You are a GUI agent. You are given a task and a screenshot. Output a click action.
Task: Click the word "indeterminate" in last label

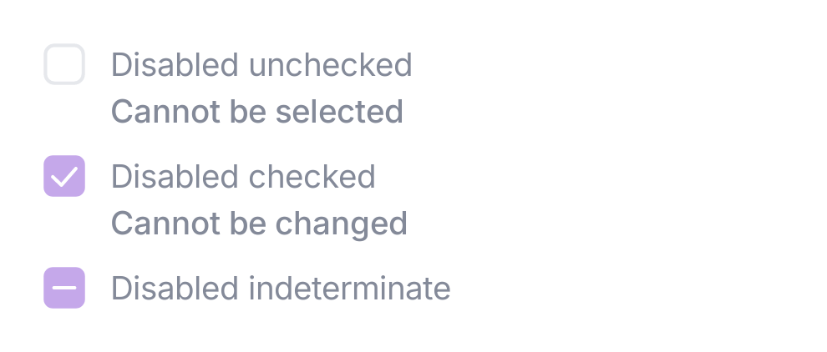point(349,289)
